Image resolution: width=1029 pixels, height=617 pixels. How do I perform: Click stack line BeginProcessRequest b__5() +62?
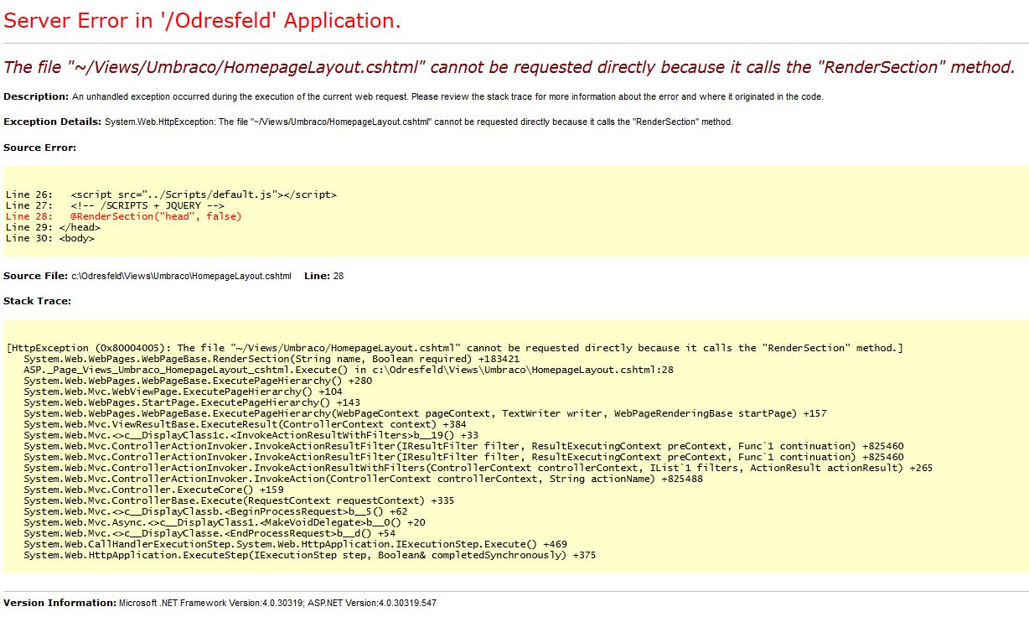pos(215,511)
